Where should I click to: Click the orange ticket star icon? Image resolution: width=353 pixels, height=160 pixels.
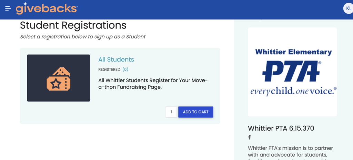click(x=59, y=78)
